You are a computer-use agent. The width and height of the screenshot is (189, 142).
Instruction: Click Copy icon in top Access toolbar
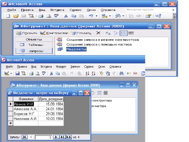point(74,16)
